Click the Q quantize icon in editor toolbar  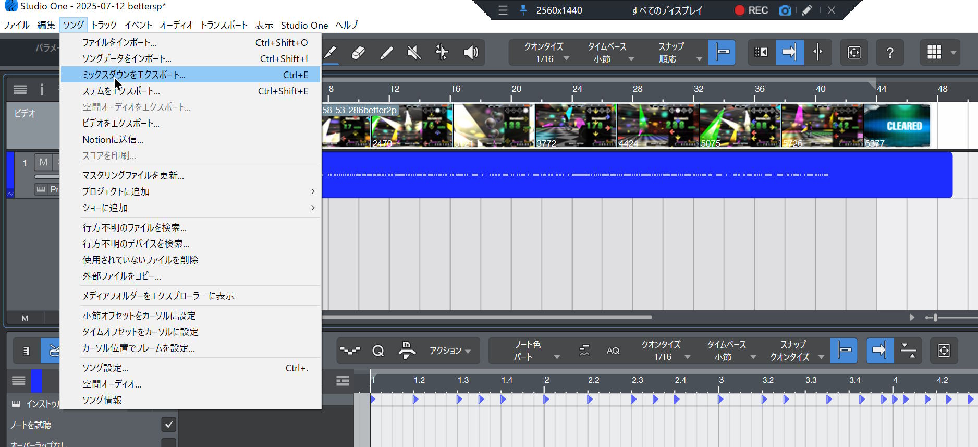click(x=378, y=351)
